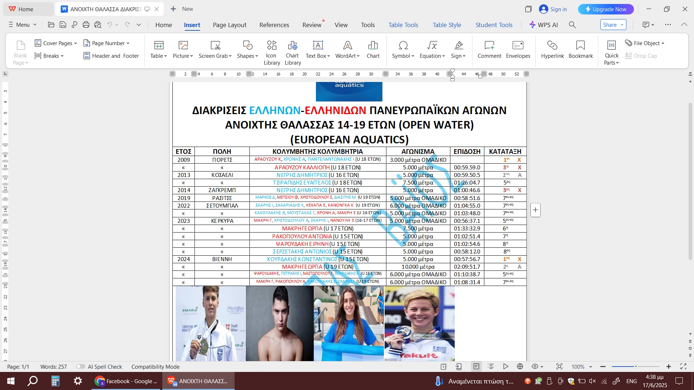The width and height of the screenshot is (694, 390).
Task: Open the References tab
Action: 274,25
